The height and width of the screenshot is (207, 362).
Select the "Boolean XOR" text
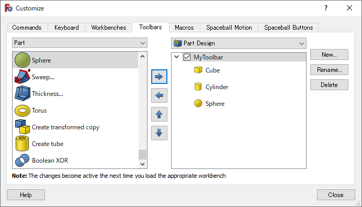(50, 161)
